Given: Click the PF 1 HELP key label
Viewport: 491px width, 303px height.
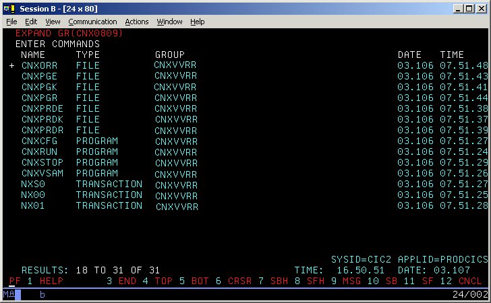Looking at the screenshot, I should (x=36, y=281).
